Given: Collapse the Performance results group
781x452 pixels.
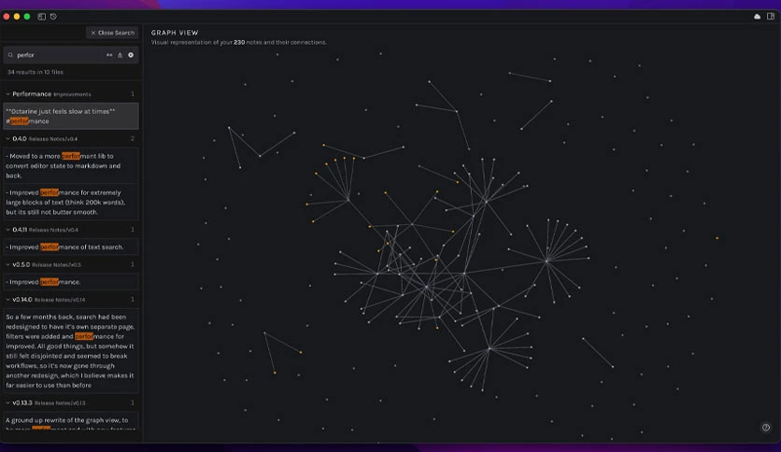Looking at the screenshot, I should 8,94.
